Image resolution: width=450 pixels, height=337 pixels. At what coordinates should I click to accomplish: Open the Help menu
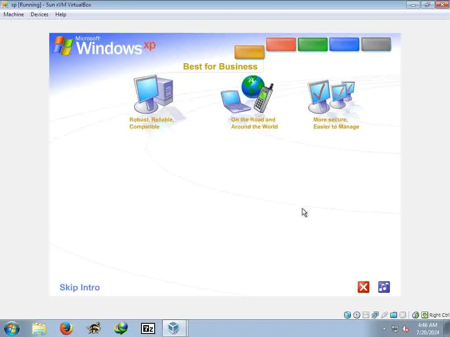[x=61, y=14]
